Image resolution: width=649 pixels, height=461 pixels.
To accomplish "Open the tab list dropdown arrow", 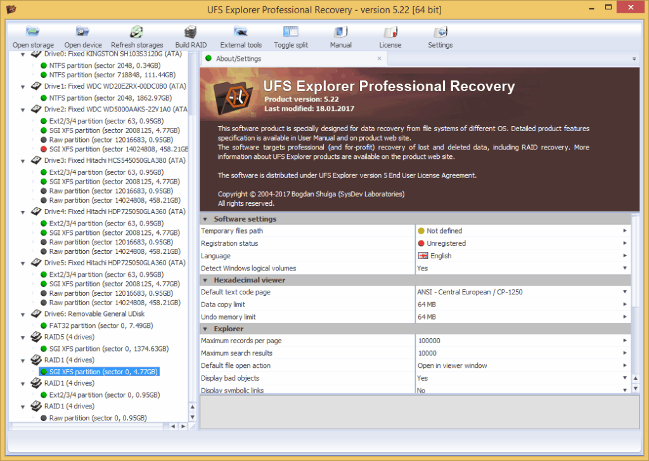I will click(x=634, y=59).
